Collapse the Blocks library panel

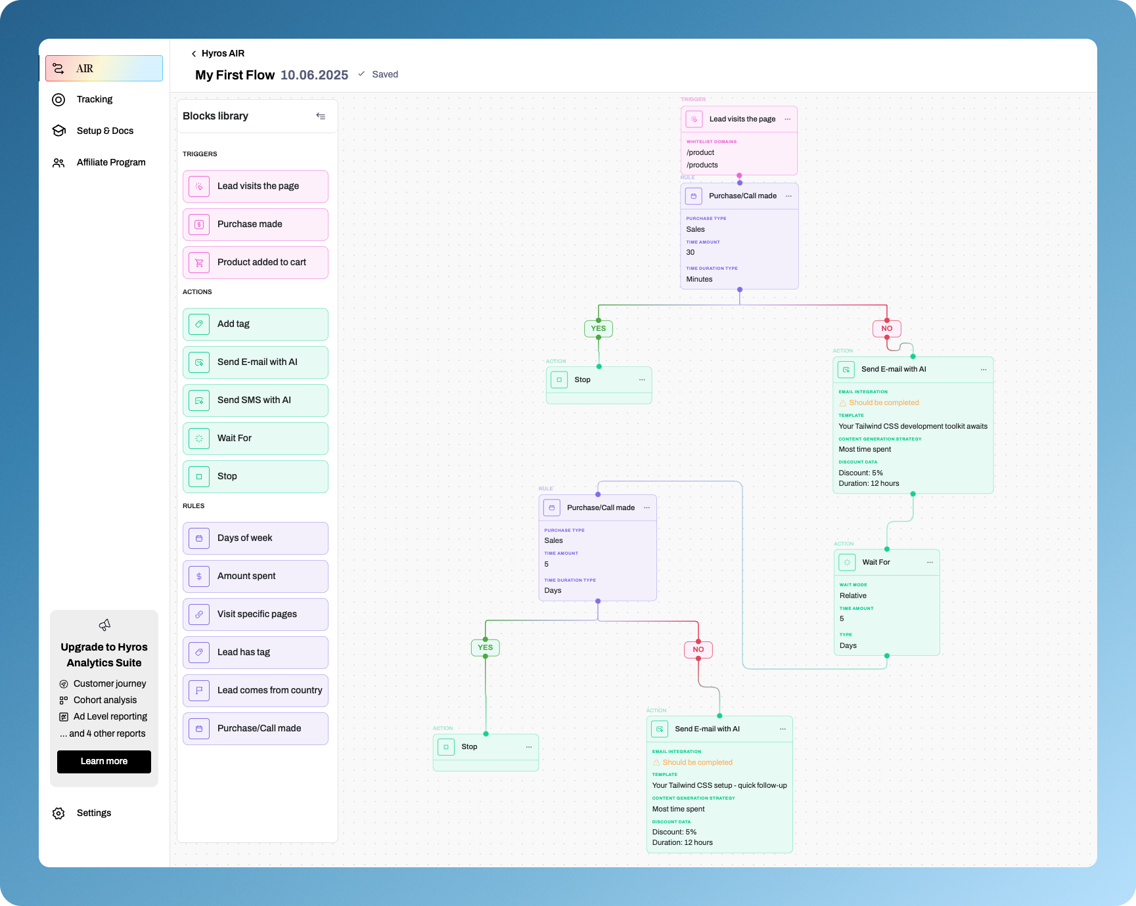321,116
